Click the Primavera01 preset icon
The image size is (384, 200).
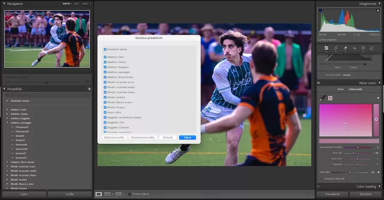pos(12,127)
